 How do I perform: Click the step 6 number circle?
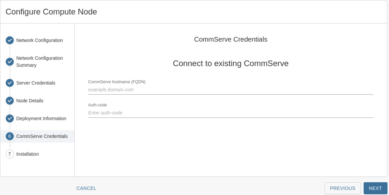[10, 136]
